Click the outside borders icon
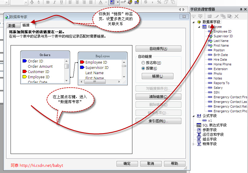The image size is (248, 173). [x=112, y=2]
